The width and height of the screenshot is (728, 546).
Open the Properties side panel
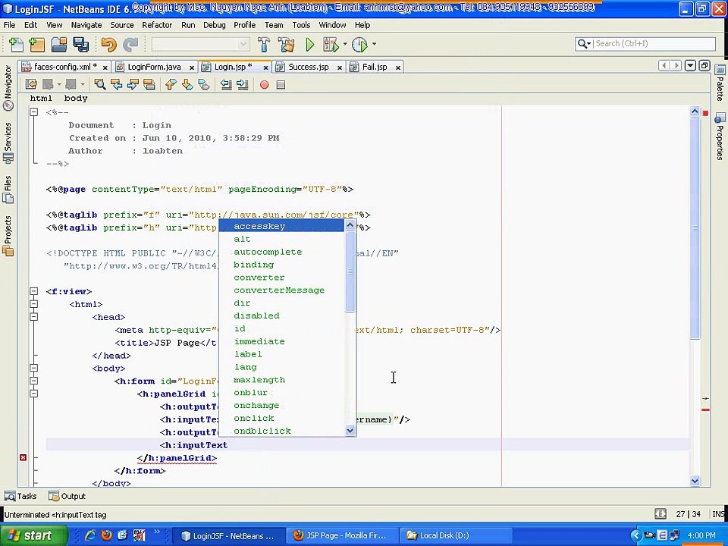coord(720,136)
